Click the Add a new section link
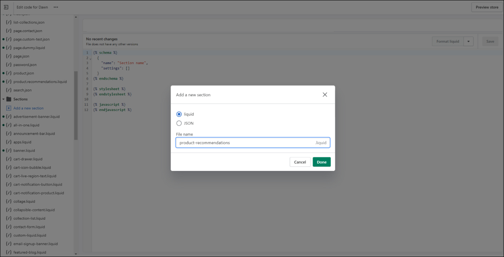The image size is (504, 257). pyautogui.click(x=28, y=108)
